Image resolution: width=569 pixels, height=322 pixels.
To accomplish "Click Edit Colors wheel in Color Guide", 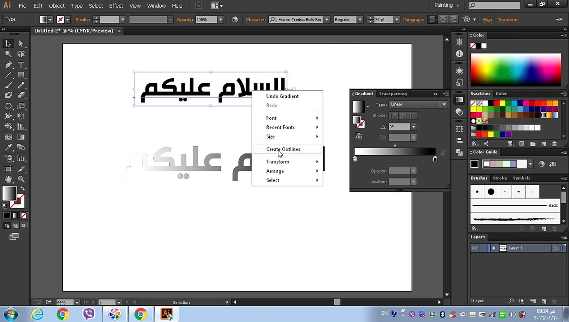I will click(x=542, y=164).
